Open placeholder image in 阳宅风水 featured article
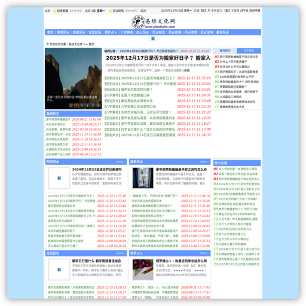The width and height of the screenshot is (306, 306). click(59, 178)
